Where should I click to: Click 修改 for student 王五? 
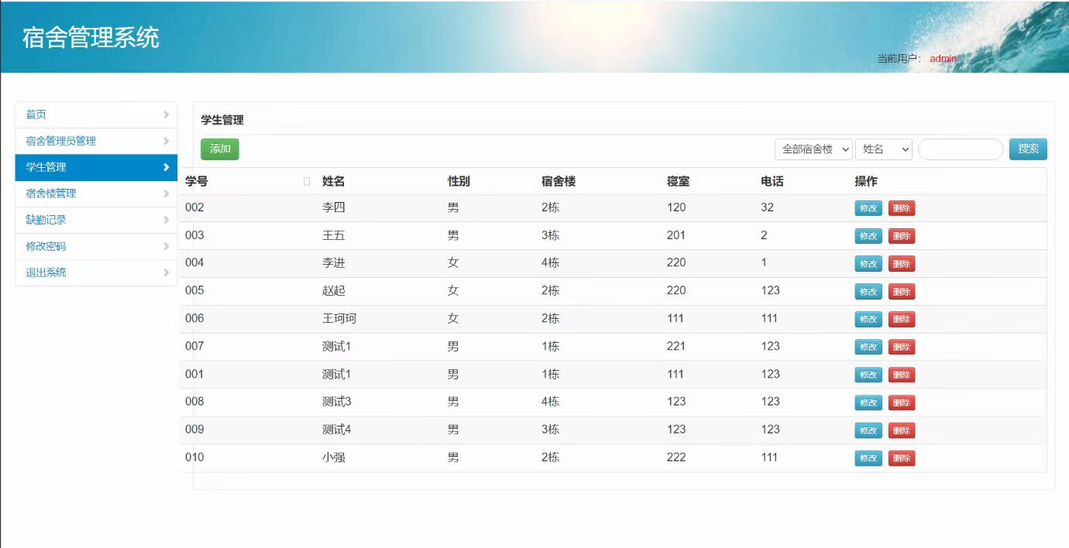pyautogui.click(x=868, y=236)
